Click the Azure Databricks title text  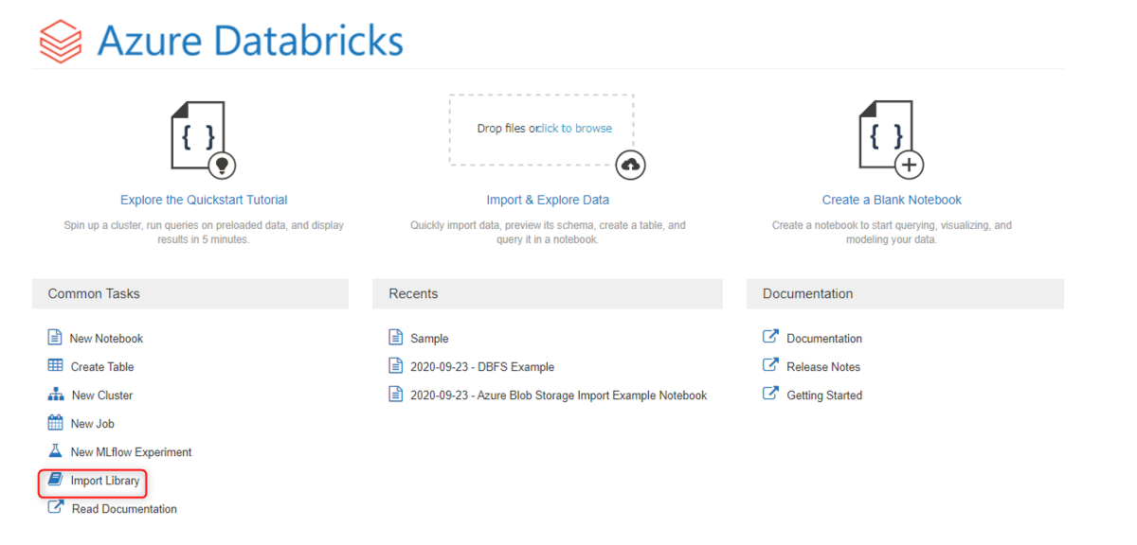tap(250, 41)
